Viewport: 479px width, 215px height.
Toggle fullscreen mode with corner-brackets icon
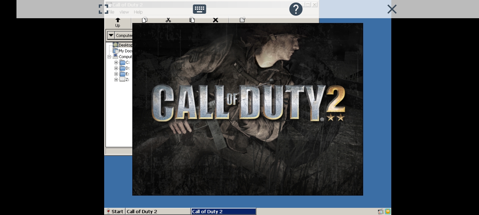pos(103,9)
